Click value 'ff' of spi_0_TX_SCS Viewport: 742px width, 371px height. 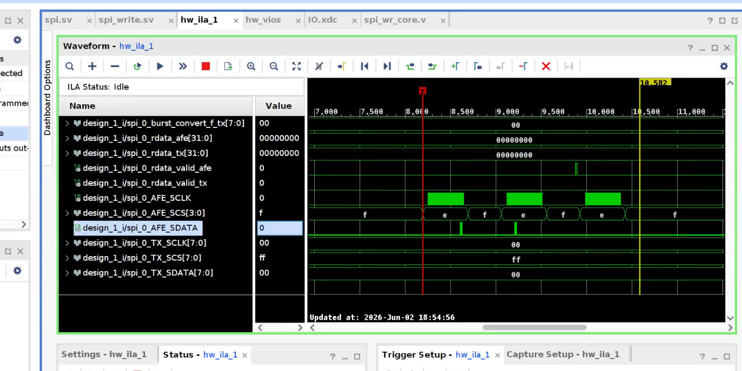click(x=262, y=258)
